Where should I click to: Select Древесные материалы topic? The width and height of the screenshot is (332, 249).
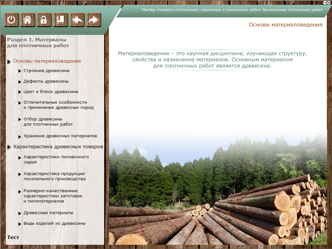point(48,213)
